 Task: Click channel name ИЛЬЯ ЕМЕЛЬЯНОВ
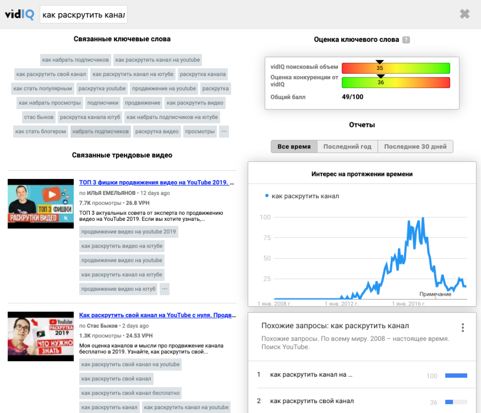click(x=111, y=193)
